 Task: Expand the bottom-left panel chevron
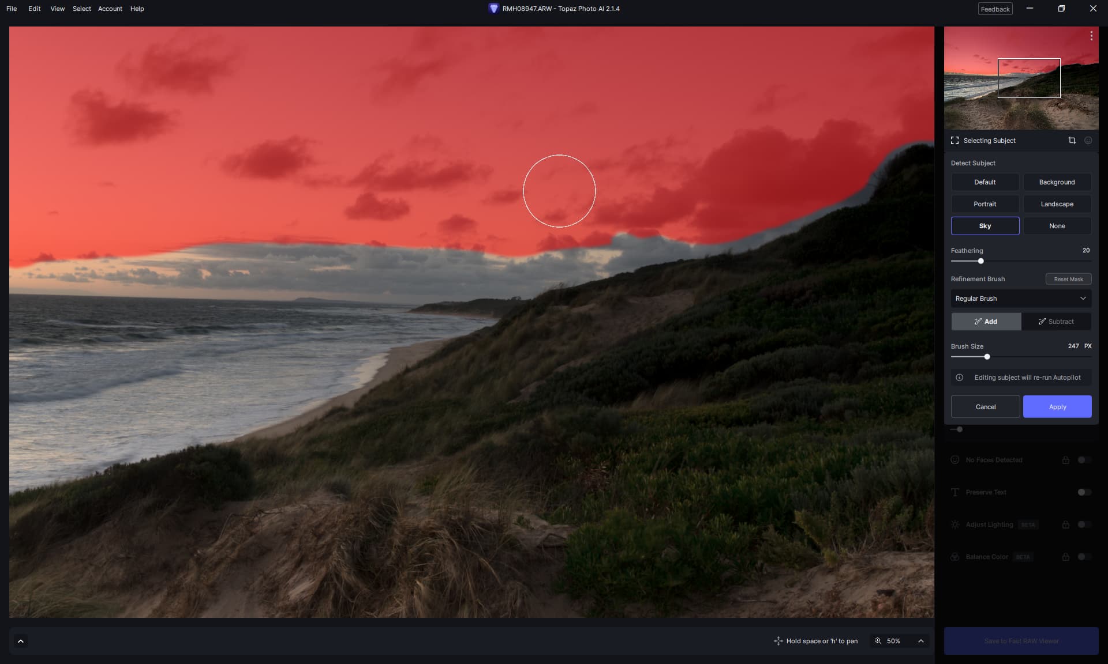(21, 641)
